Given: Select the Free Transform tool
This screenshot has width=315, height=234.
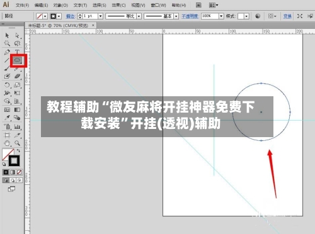Looking at the screenshot, I should [17, 93].
